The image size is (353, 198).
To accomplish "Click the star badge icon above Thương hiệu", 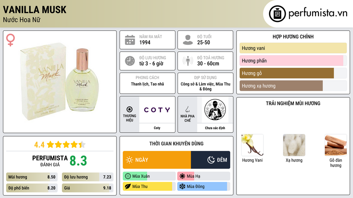I will (x=130, y=109).
